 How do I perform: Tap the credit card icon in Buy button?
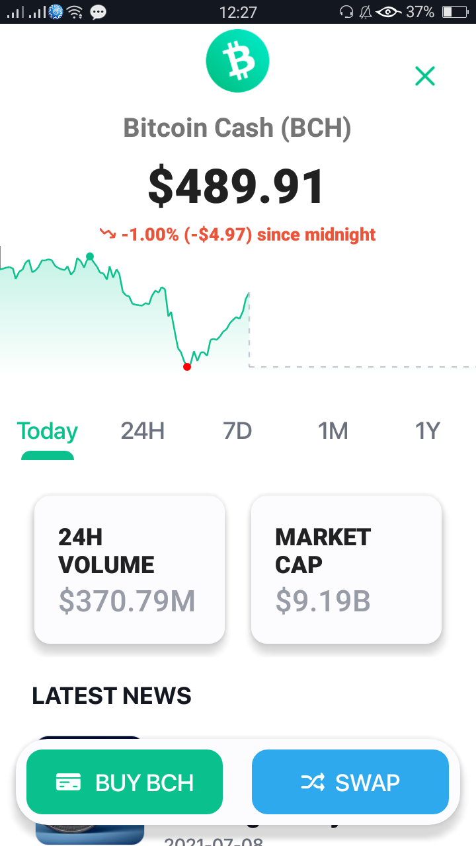coord(68,783)
